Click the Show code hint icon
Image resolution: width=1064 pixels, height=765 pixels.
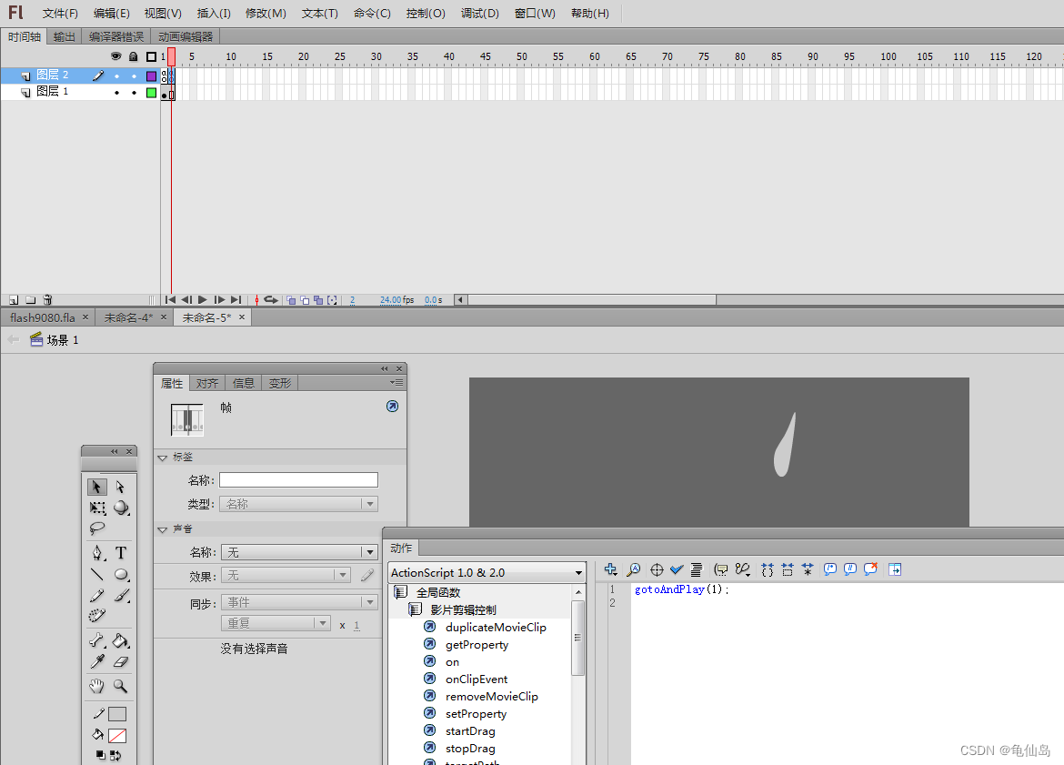[720, 569]
